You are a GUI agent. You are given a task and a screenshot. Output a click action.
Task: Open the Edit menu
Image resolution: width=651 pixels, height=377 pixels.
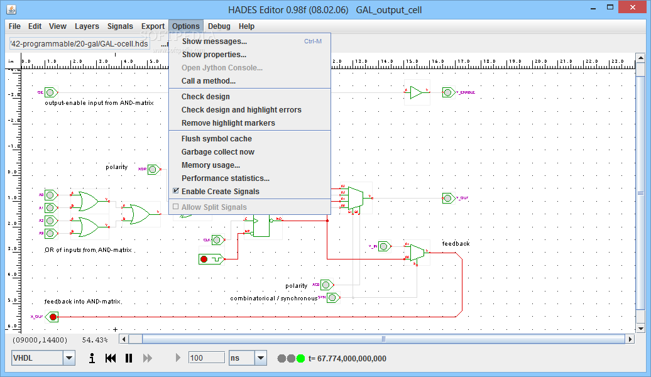click(35, 26)
